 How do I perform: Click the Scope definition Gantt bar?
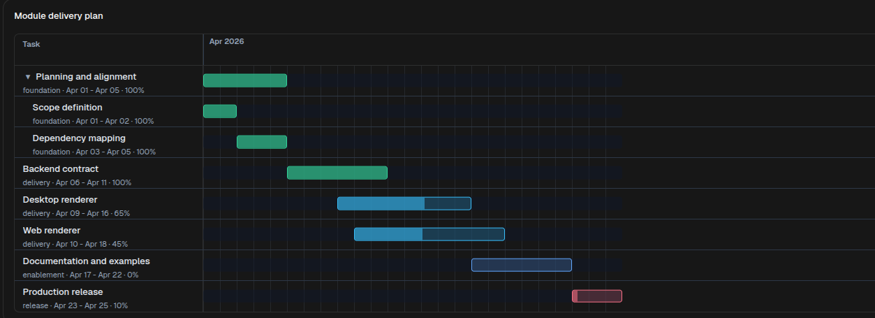(x=220, y=111)
